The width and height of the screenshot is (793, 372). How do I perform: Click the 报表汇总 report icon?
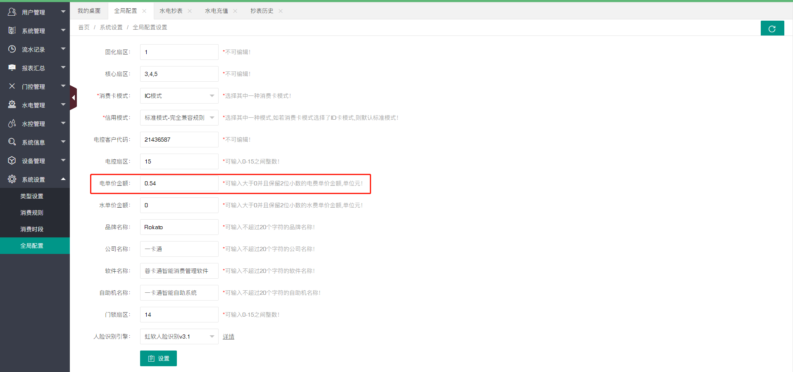tap(12, 68)
